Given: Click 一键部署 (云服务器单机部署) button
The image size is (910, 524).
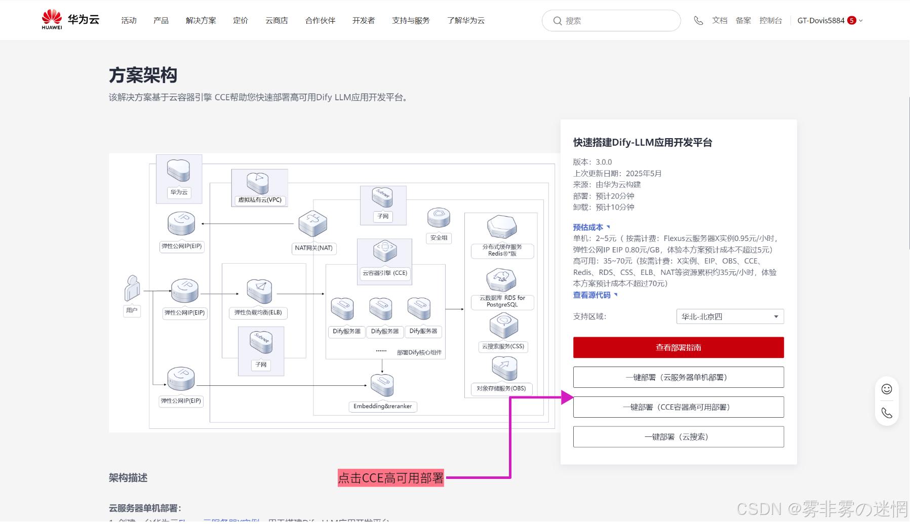Looking at the screenshot, I should (678, 377).
